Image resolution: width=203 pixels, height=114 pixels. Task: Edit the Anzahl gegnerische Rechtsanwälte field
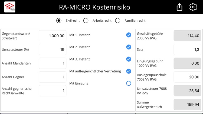point(53,91)
